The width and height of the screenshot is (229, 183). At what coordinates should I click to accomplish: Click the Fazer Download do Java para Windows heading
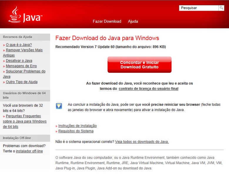point(107,38)
